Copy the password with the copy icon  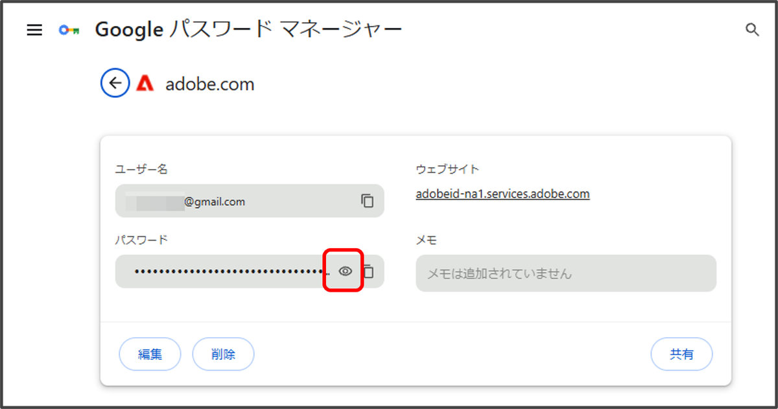[369, 272]
